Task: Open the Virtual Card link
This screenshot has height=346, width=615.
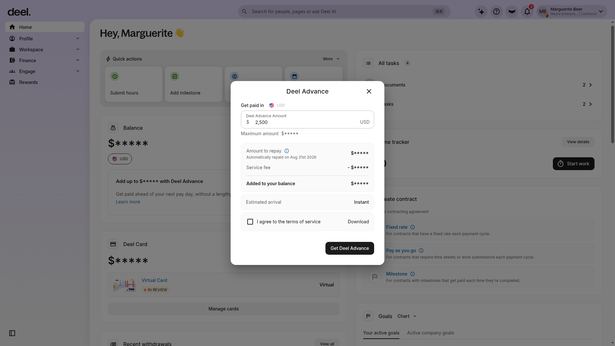Action: 154,280
